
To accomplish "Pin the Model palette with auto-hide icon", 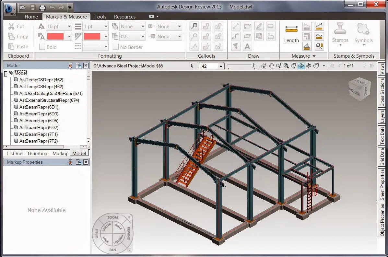I will pos(71,65).
